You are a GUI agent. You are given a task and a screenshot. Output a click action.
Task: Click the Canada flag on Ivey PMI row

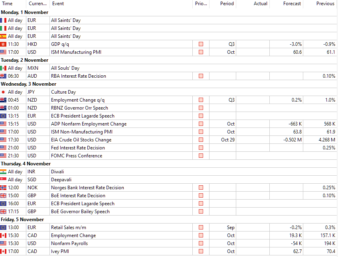(x=3, y=251)
